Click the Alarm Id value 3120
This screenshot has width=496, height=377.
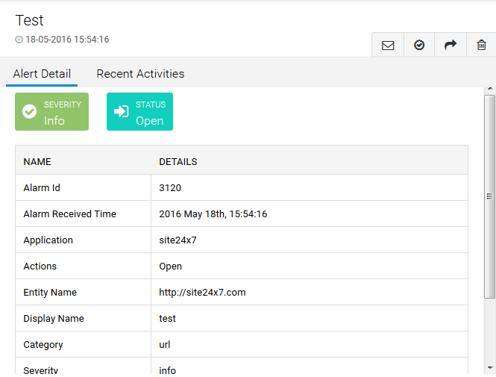pos(170,188)
